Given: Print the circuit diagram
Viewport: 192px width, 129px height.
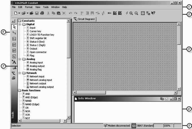Looking at the screenshot, I should [x=42, y=13].
